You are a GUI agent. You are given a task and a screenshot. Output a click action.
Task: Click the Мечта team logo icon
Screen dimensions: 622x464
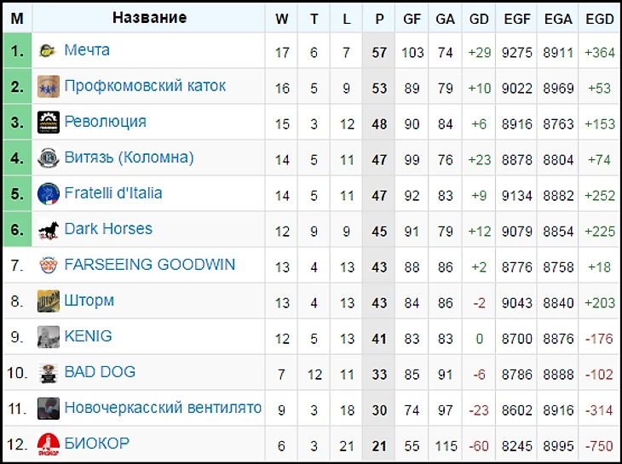pyautogui.click(x=48, y=51)
